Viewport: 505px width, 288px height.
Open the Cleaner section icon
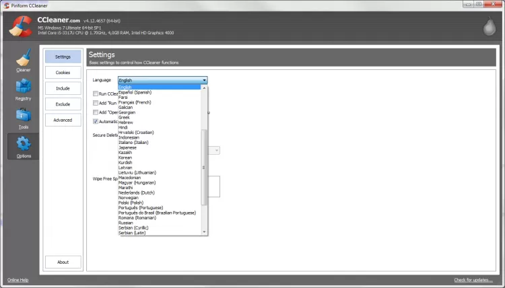point(23,60)
